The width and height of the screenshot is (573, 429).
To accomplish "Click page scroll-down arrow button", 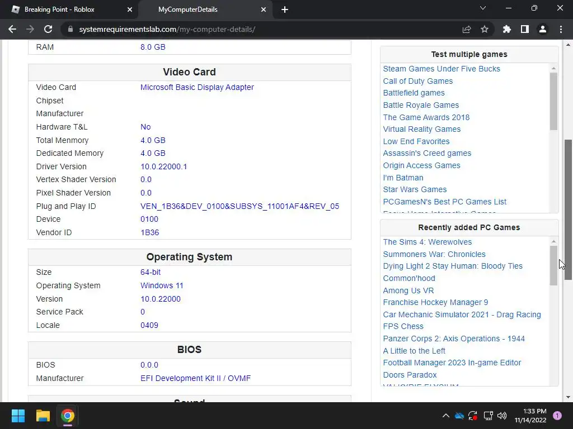I will (568, 397).
